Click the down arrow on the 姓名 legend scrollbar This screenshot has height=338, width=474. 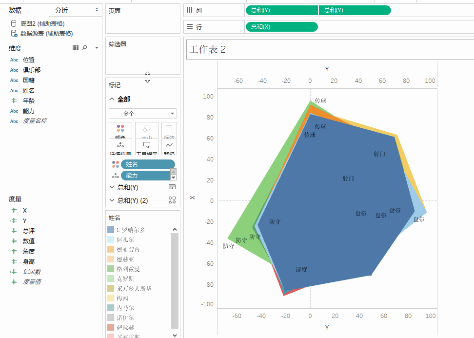174,335
